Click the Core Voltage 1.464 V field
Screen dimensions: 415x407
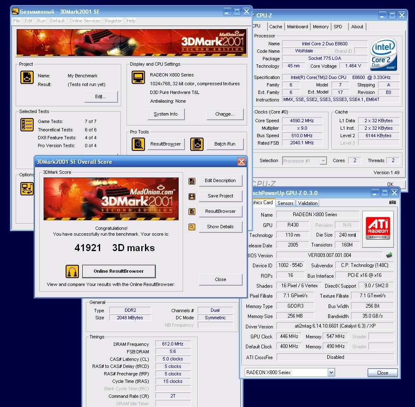pos(353,66)
